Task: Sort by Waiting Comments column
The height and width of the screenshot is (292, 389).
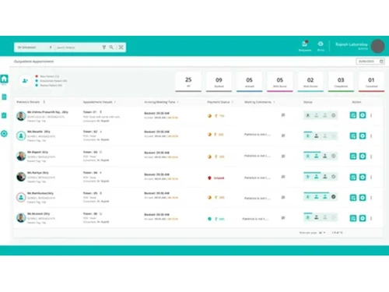Action: (x=274, y=102)
